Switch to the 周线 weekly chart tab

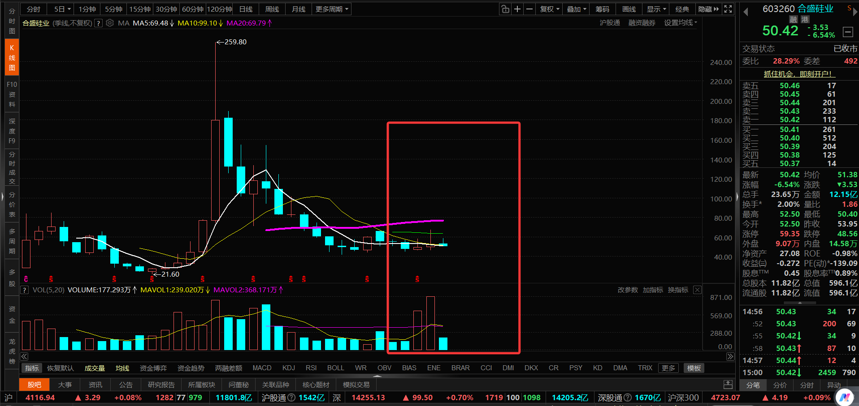[x=272, y=9]
